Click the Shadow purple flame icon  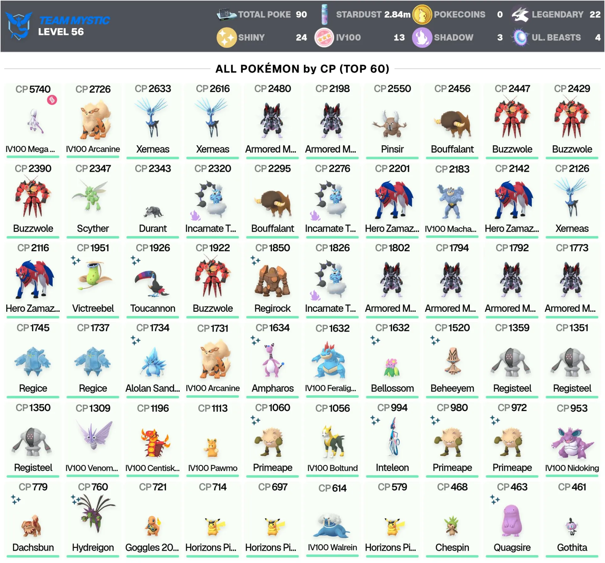[x=422, y=38]
